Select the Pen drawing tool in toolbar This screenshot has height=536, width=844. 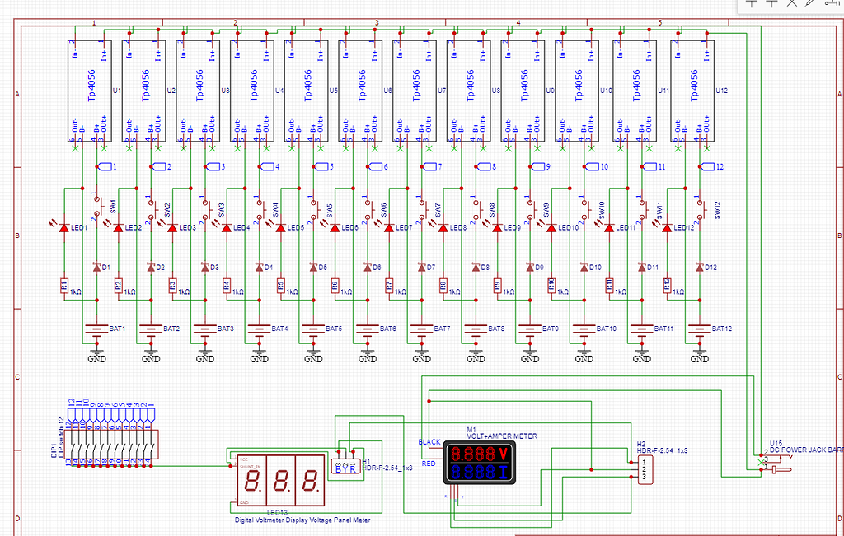point(809,4)
